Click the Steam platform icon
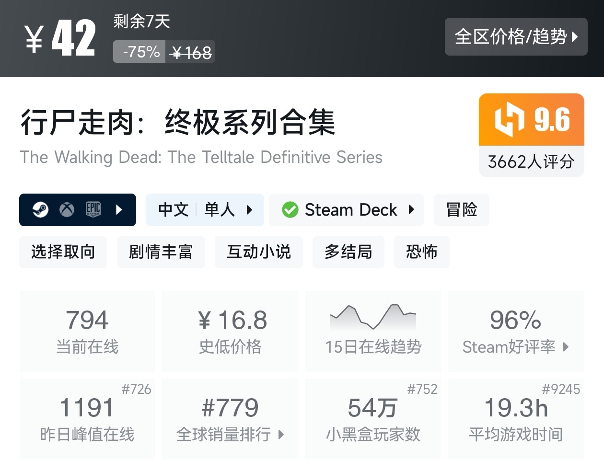604x460 pixels. (40, 209)
